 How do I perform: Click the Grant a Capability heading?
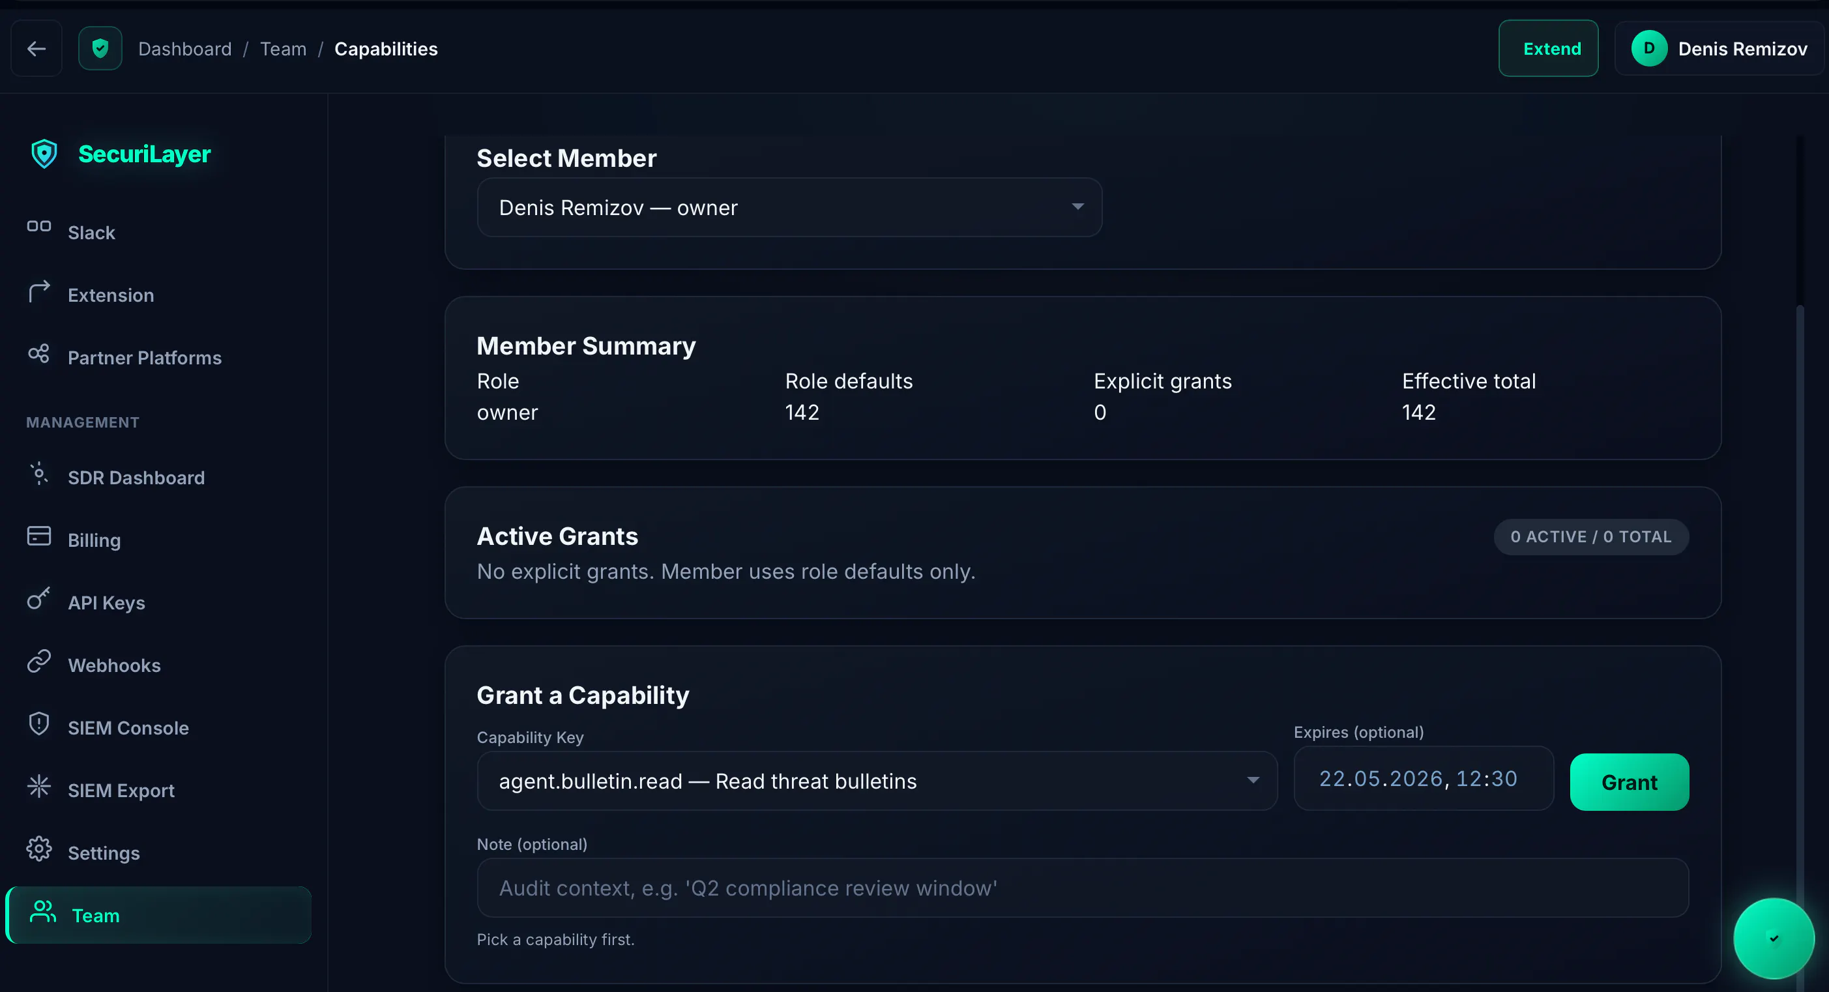click(582, 695)
